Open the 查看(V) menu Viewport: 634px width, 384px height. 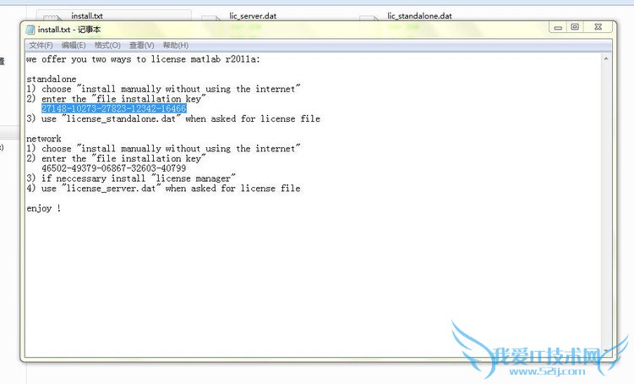pyautogui.click(x=141, y=46)
